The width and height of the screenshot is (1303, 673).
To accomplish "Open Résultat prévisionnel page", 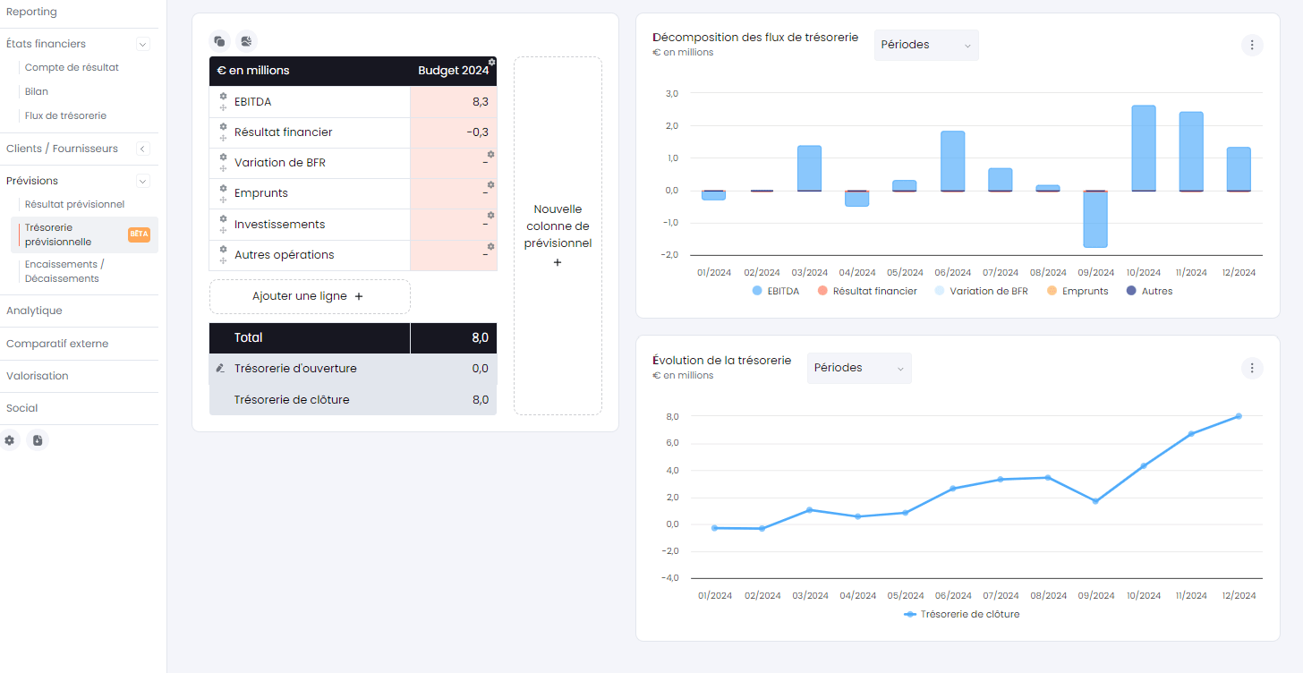I will click(74, 204).
